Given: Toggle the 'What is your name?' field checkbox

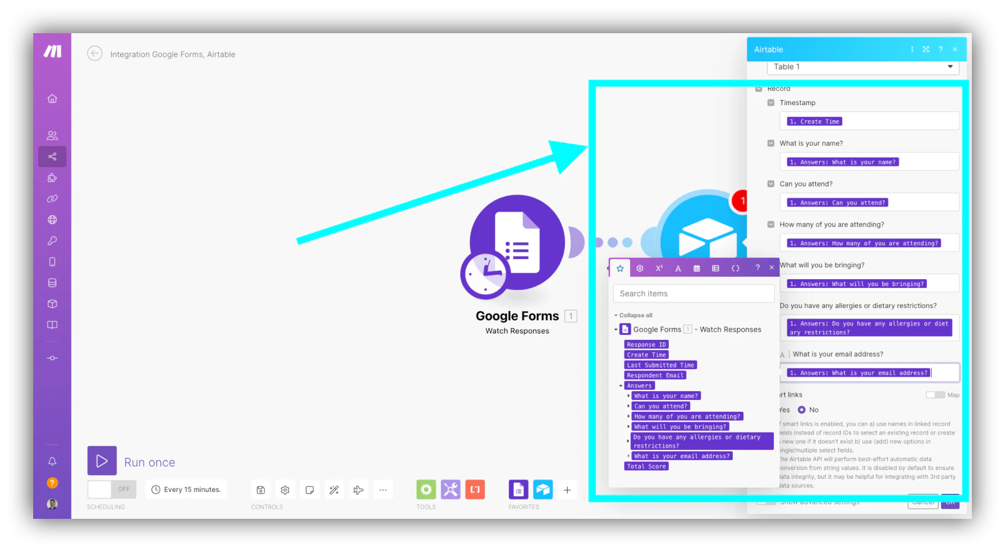Looking at the screenshot, I should 771,143.
